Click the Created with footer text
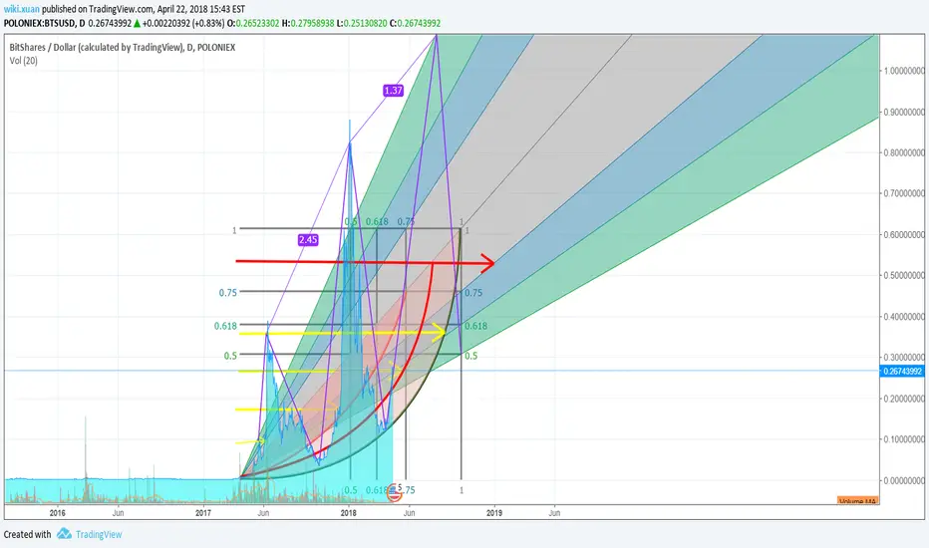Image resolution: width=929 pixels, height=548 pixels. 27,534
